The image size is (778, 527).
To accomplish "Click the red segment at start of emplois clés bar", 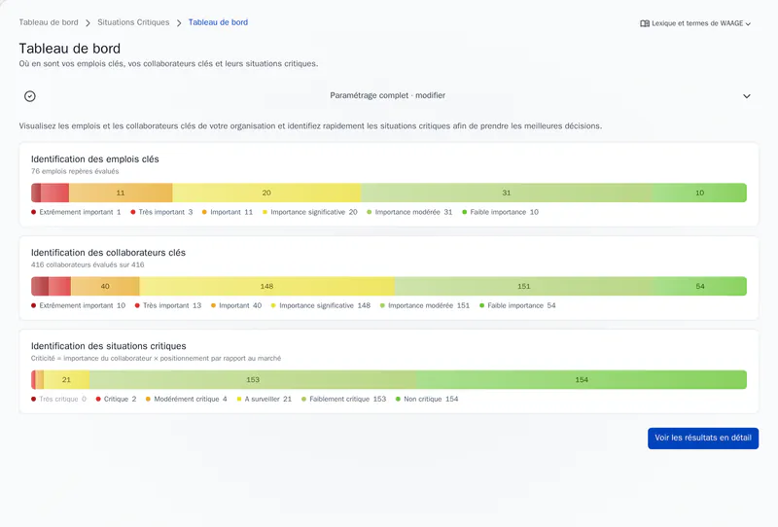I will pyautogui.click(x=36, y=193).
